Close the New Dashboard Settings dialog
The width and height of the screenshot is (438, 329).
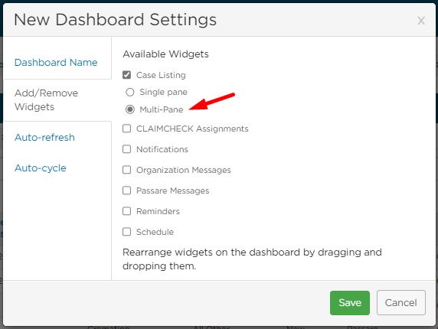tap(421, 21)
